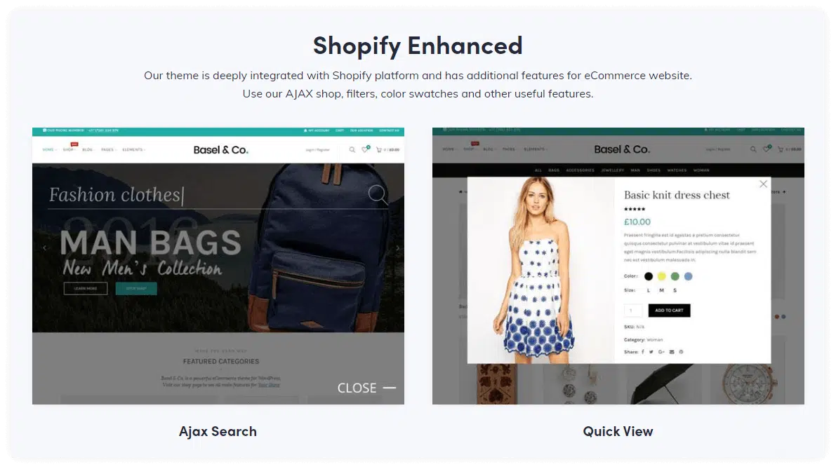
Task: Expand the Shop menu in left preview
Action: click(69, 149)
